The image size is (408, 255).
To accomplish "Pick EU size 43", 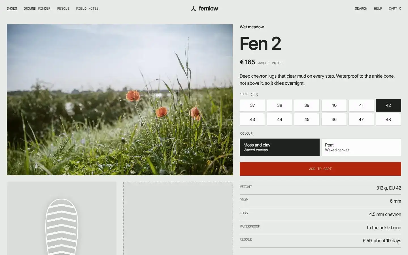I will (252, 120).
